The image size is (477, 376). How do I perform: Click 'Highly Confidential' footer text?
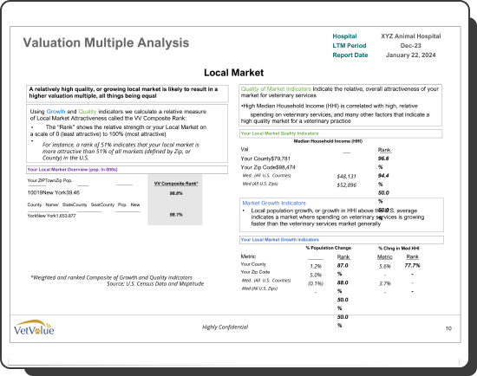pos(225,327)
